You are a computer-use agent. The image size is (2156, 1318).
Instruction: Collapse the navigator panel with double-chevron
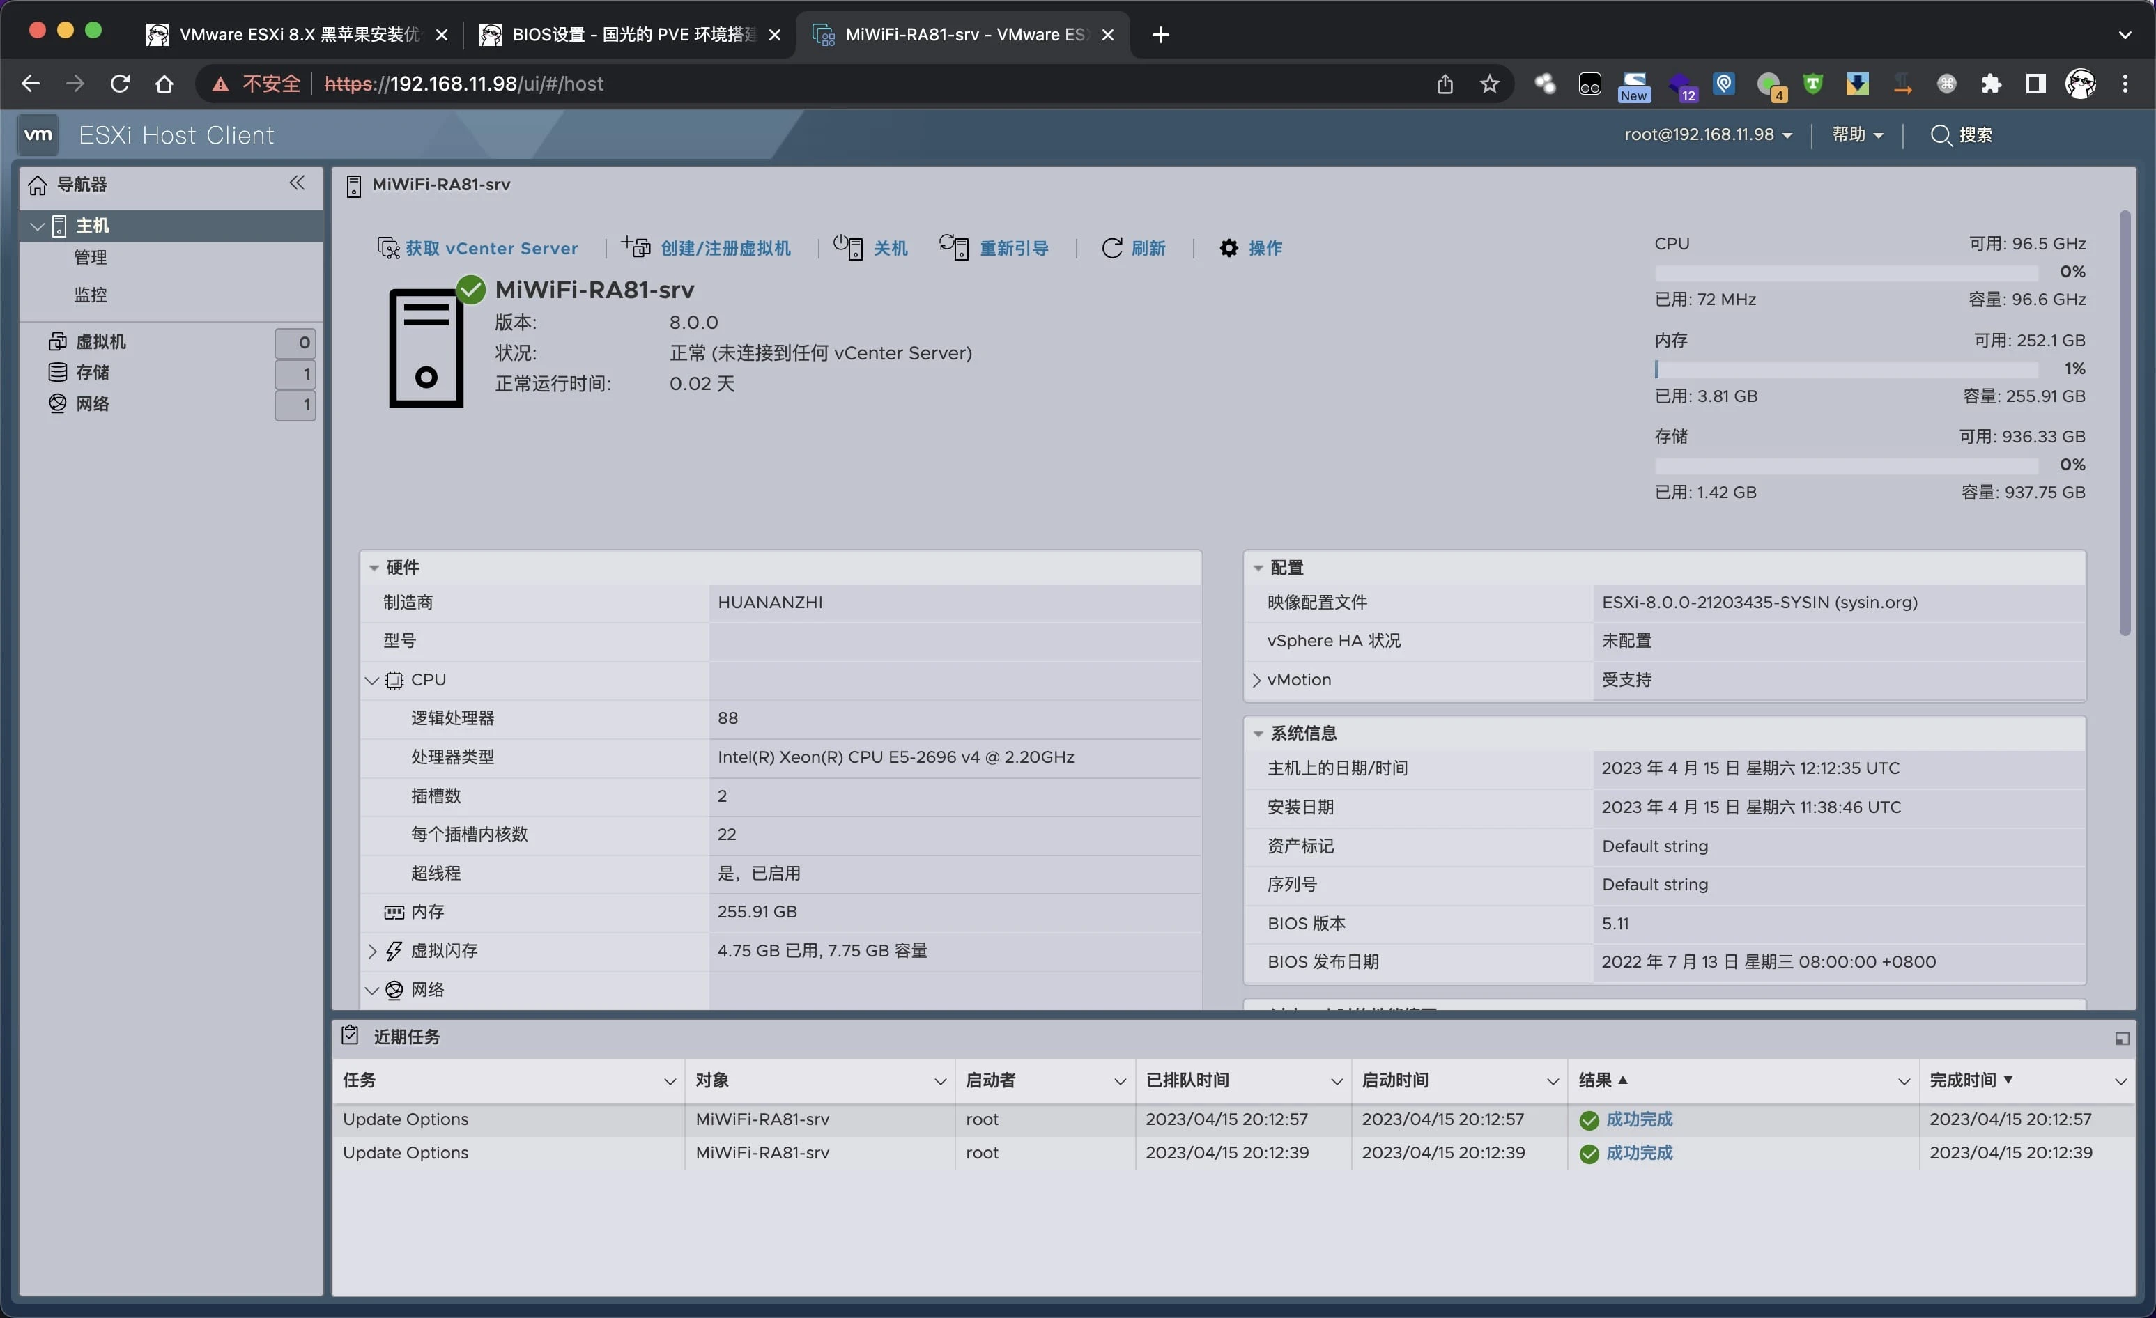[x=298, y=183]
